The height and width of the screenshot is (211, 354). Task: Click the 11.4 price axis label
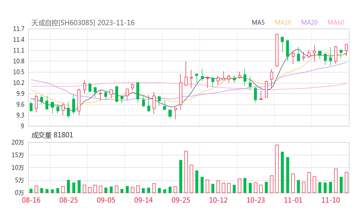19,40
